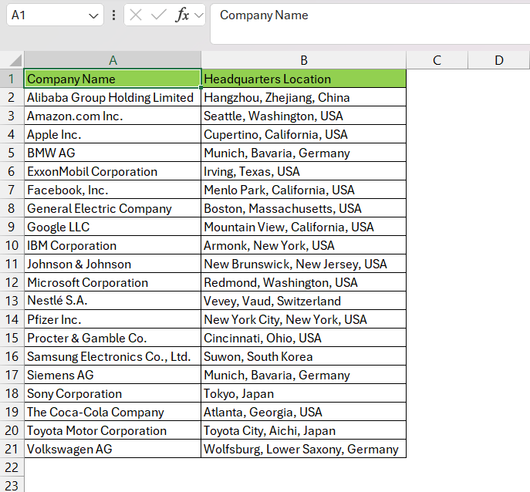The width and height of the screenshot is (530, 492).
Task: Select column D header
Action: (499, 60)
